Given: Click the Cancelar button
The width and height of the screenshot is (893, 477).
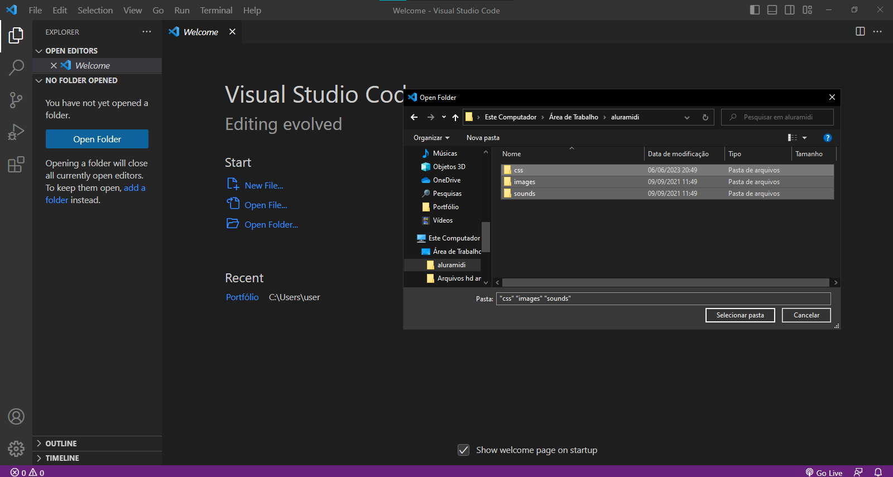Looking at the screenshot, I should point(806,315).
